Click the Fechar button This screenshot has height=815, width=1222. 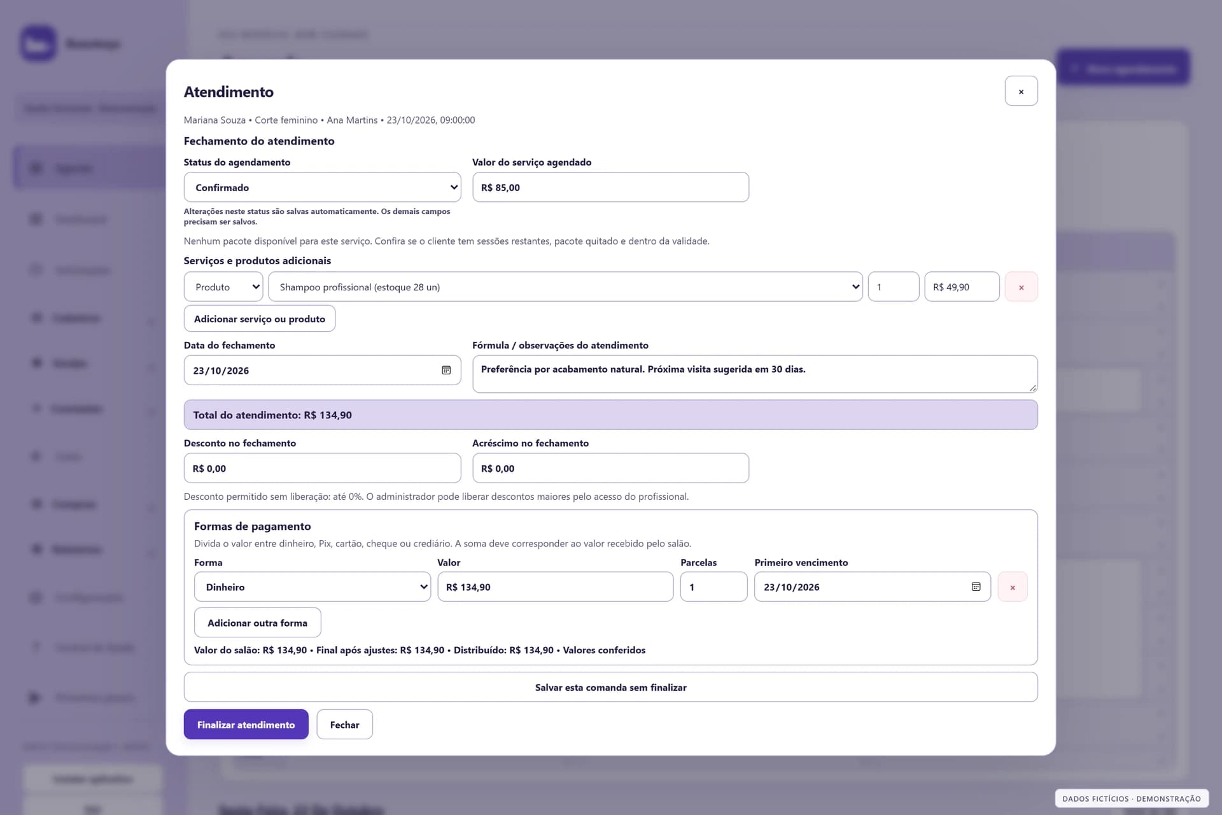tap(344, 725)
